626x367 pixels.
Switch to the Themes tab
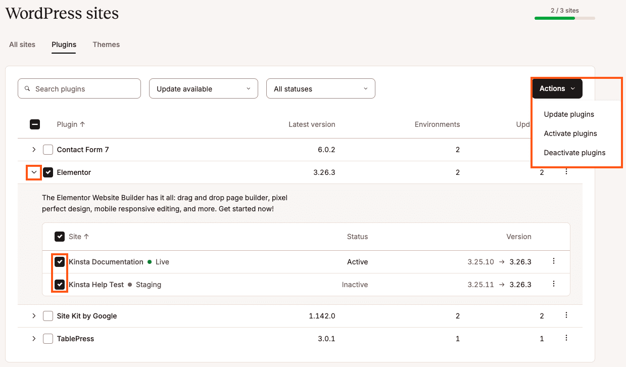click(x=106, y=44)
